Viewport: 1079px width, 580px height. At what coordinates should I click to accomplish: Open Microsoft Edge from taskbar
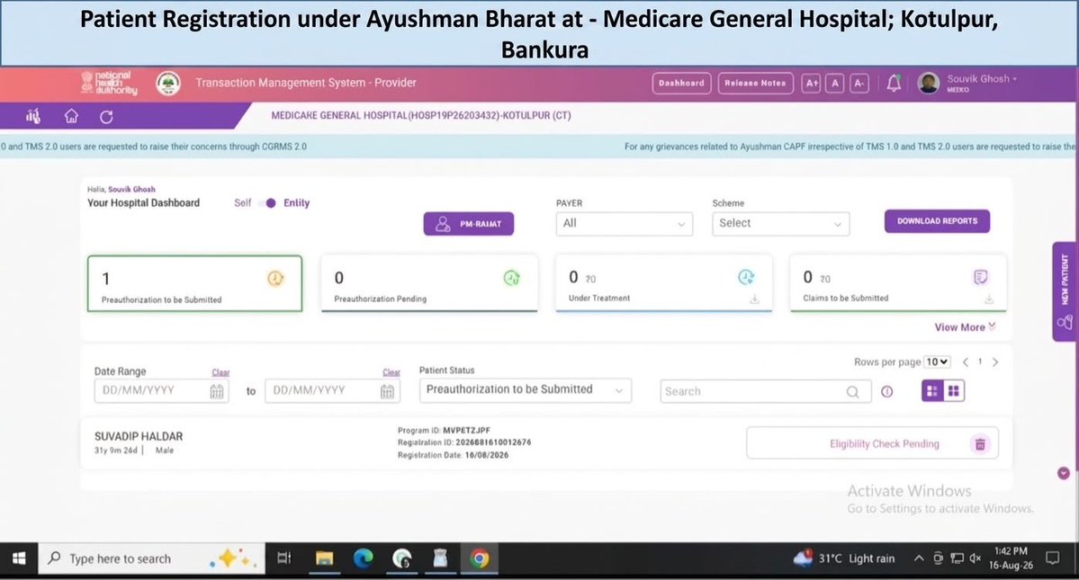click(363, 558)
